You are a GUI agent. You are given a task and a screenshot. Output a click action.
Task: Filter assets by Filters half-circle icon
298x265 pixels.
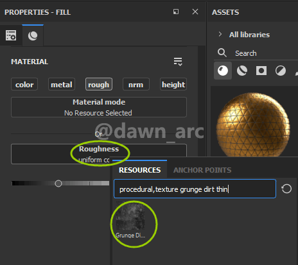pyautogui.click(x=281, y=71)
